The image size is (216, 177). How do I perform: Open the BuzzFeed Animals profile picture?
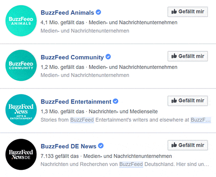point(21,21)
